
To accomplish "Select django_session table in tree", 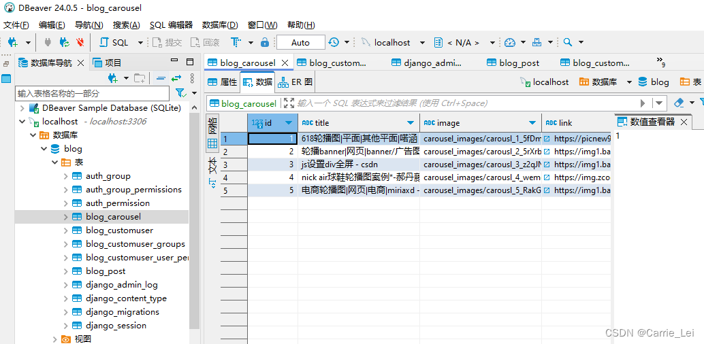I will [116, 326].
